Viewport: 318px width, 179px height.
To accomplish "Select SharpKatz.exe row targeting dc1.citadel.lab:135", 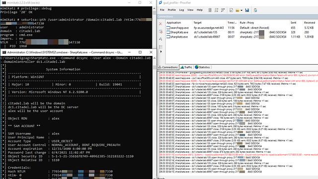I will (x=241, y=32).
